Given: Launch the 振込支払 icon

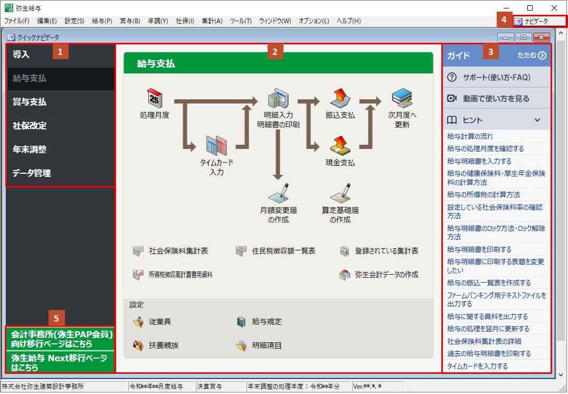Looking at the screenshot, I should pyautogui.click(x=340, y=98).
